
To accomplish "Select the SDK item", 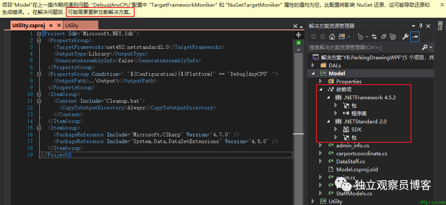I will [357, 130].
